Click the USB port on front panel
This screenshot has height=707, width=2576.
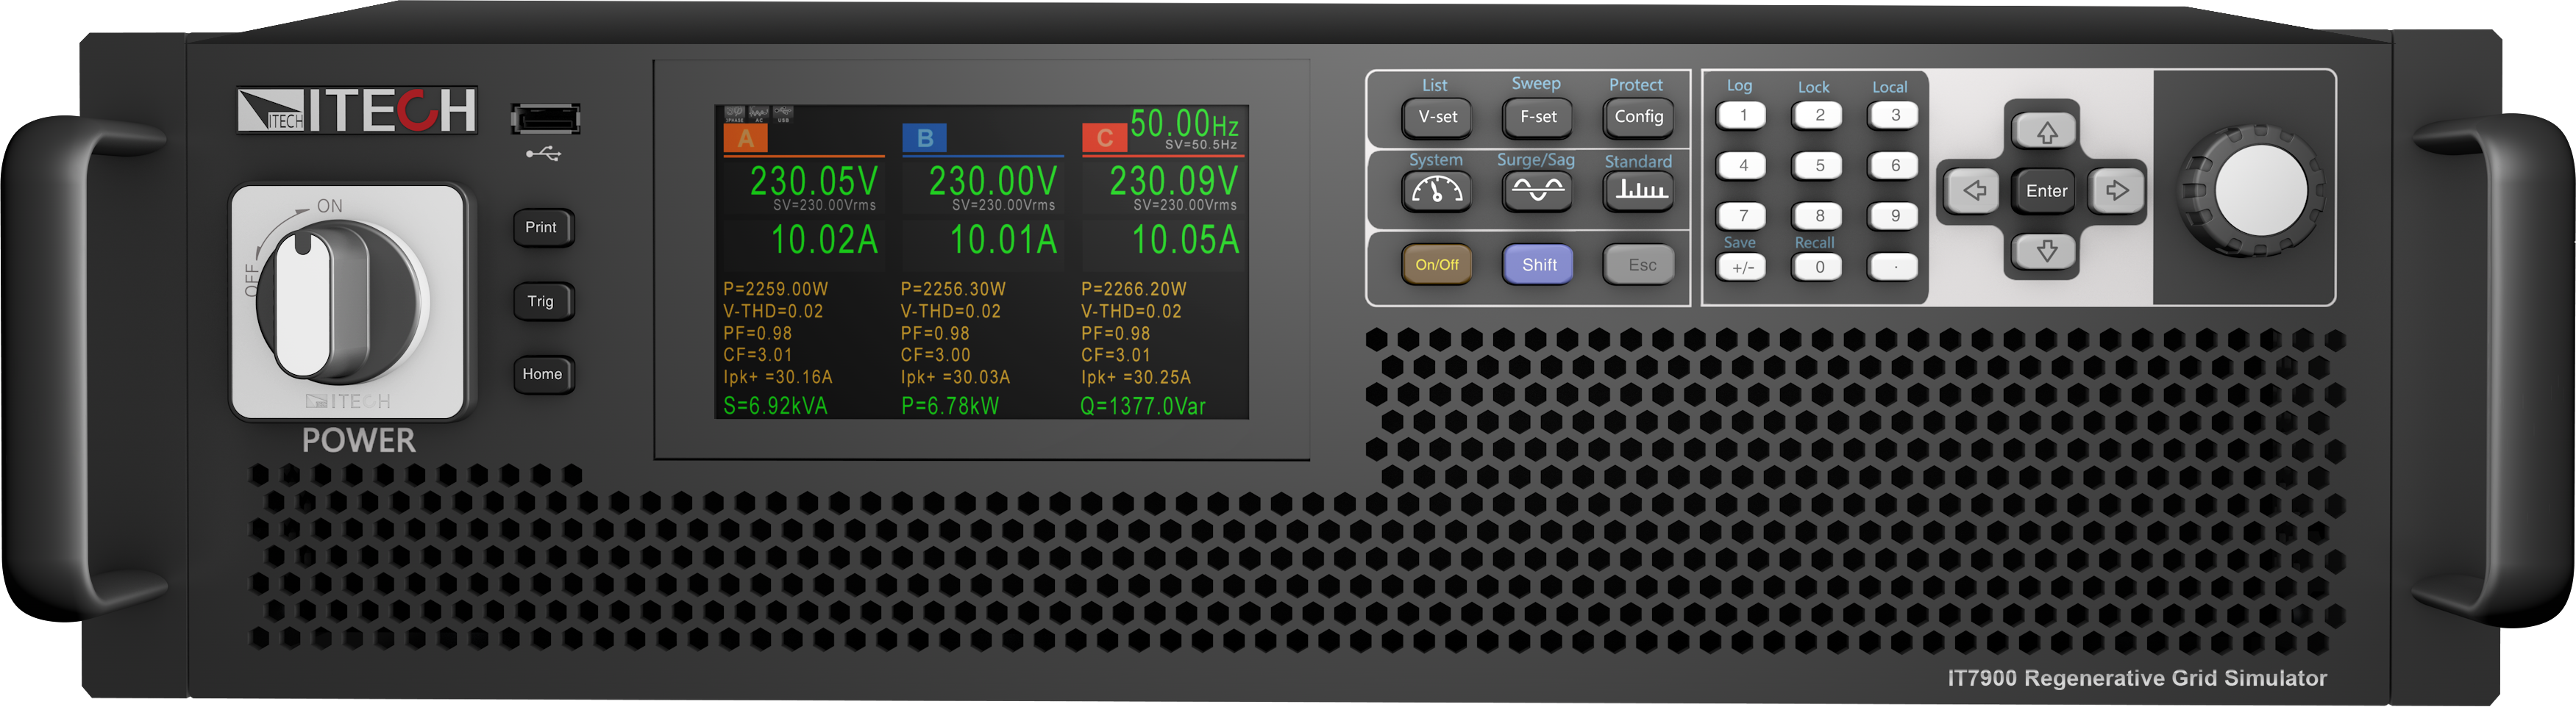point(545,120)
